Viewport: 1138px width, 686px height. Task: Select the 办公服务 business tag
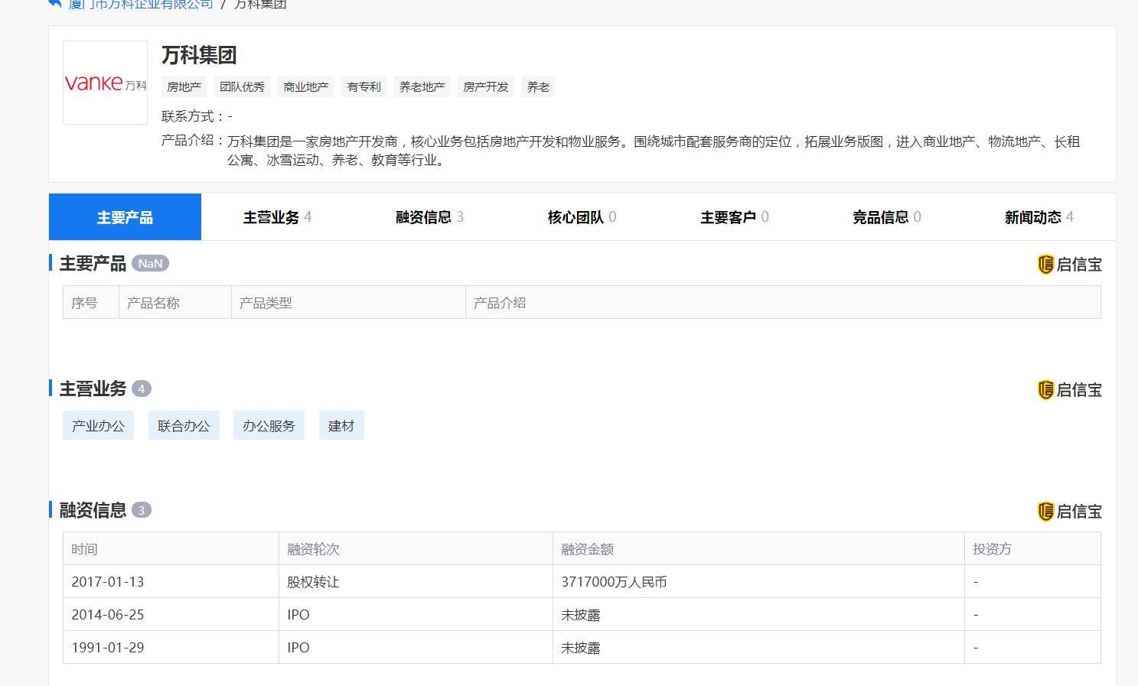point(269,426)
